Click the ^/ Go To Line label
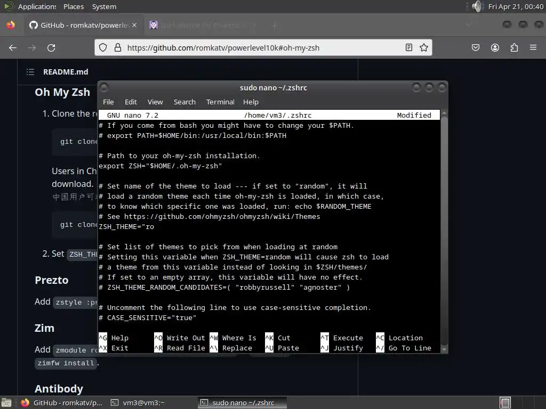Viewport: 546px width, 409px height. 404,348
